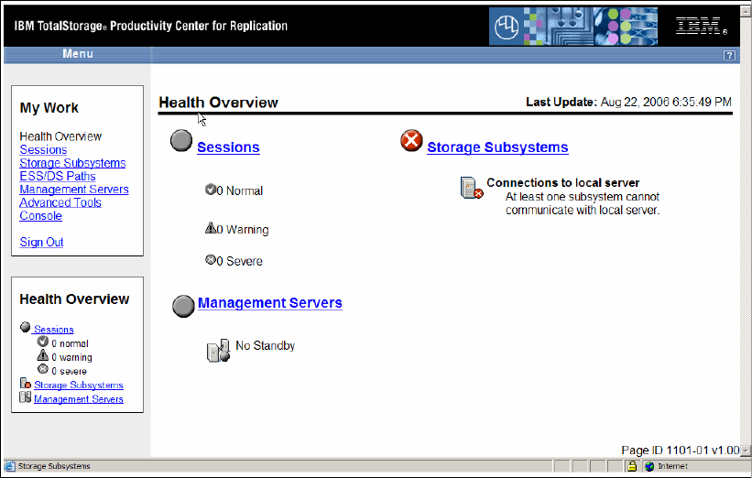Open the main Storage Subsystems heading link

[x=497, y=147]
